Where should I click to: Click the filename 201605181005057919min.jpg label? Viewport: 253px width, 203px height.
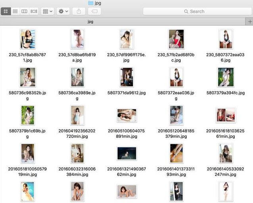(27, 172)
